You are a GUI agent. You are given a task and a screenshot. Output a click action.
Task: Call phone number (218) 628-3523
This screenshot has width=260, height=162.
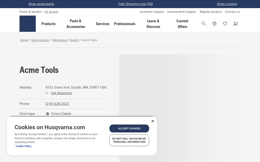coord(57,104)
